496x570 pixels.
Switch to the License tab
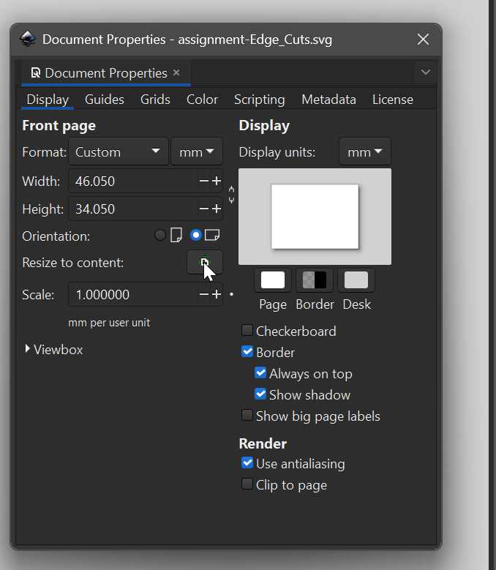(392, 100)
